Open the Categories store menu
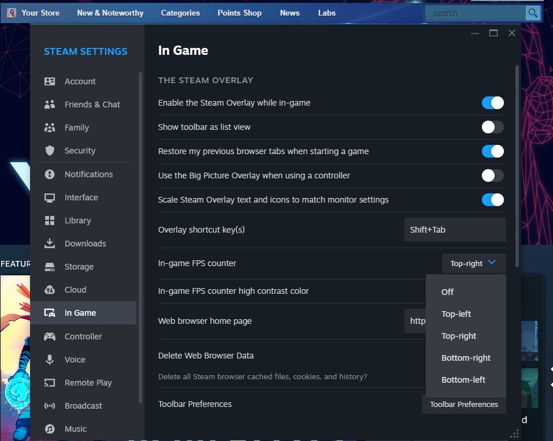The height and width of the screenshot is (441, 553). point(180,13)
